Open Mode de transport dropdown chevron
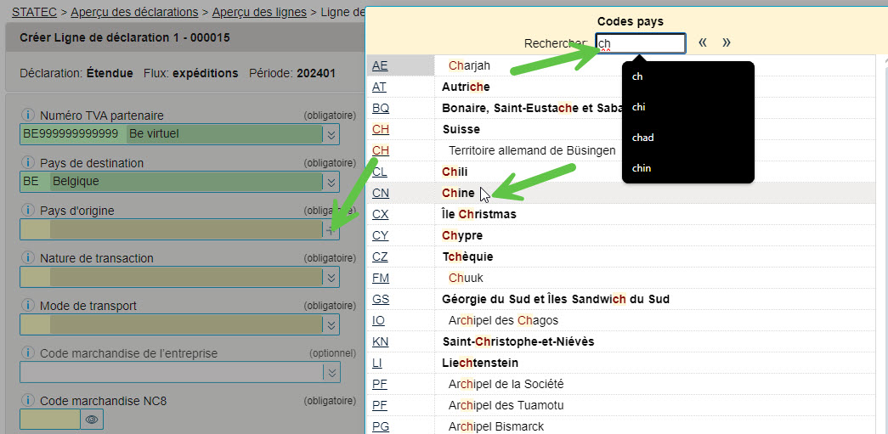Image resolution: width=888 pixels, height=434 pixels. coord(332,324)
